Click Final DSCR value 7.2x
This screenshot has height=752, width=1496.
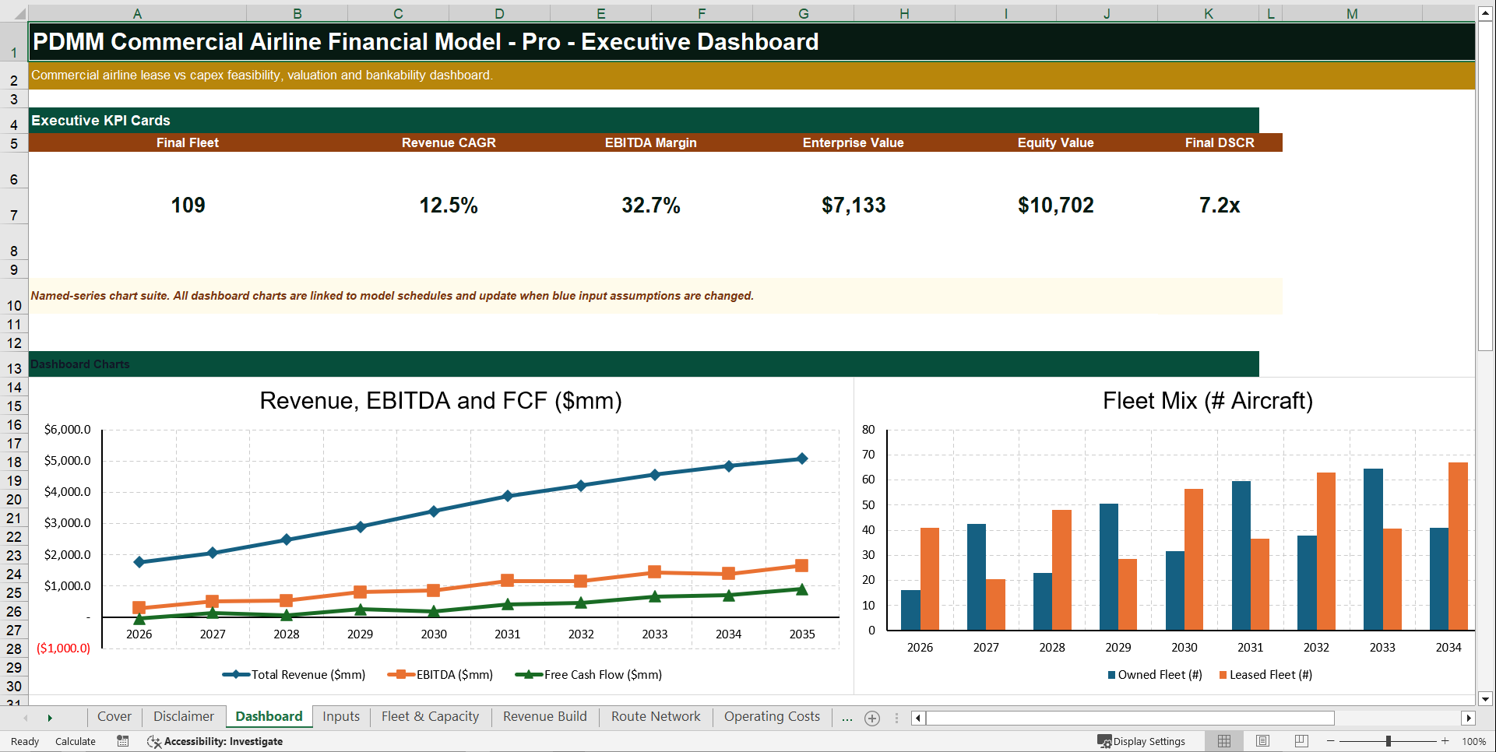1220,206
